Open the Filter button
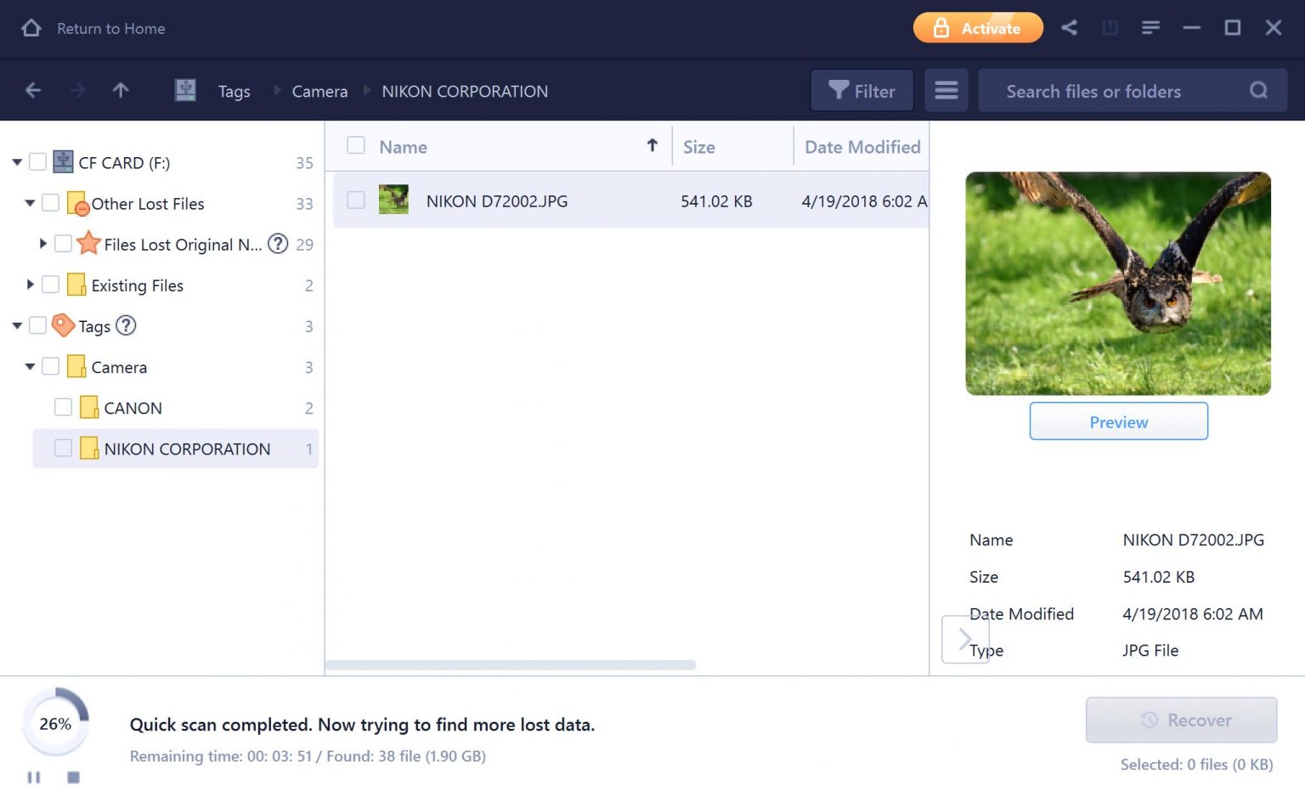 [862, 90]
